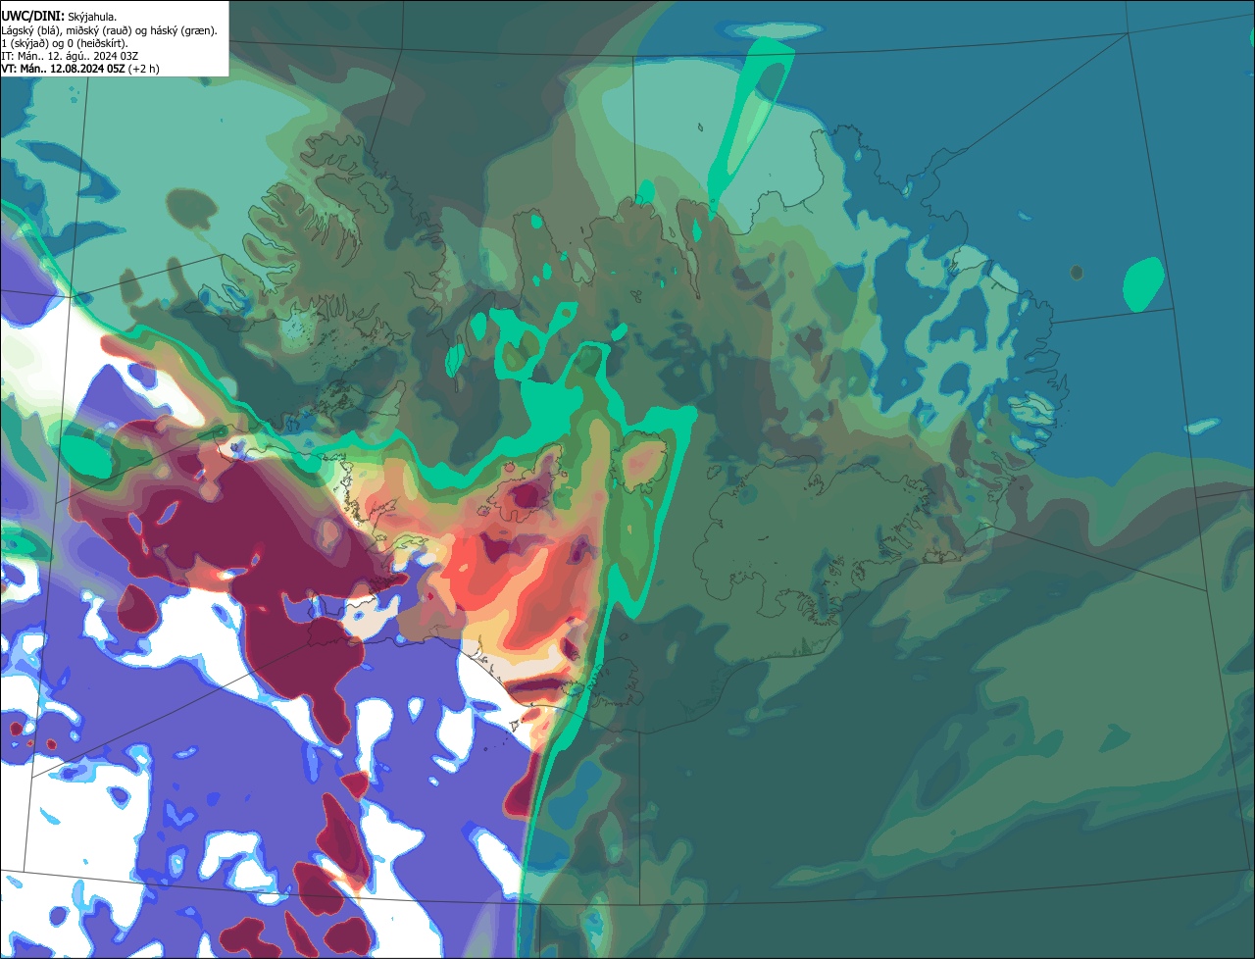Click the "Lágský (blá), miðský (rauð)" legend line
This screenshot has width=1255, height=959.
pyautogui.click(x=109, y=30)
